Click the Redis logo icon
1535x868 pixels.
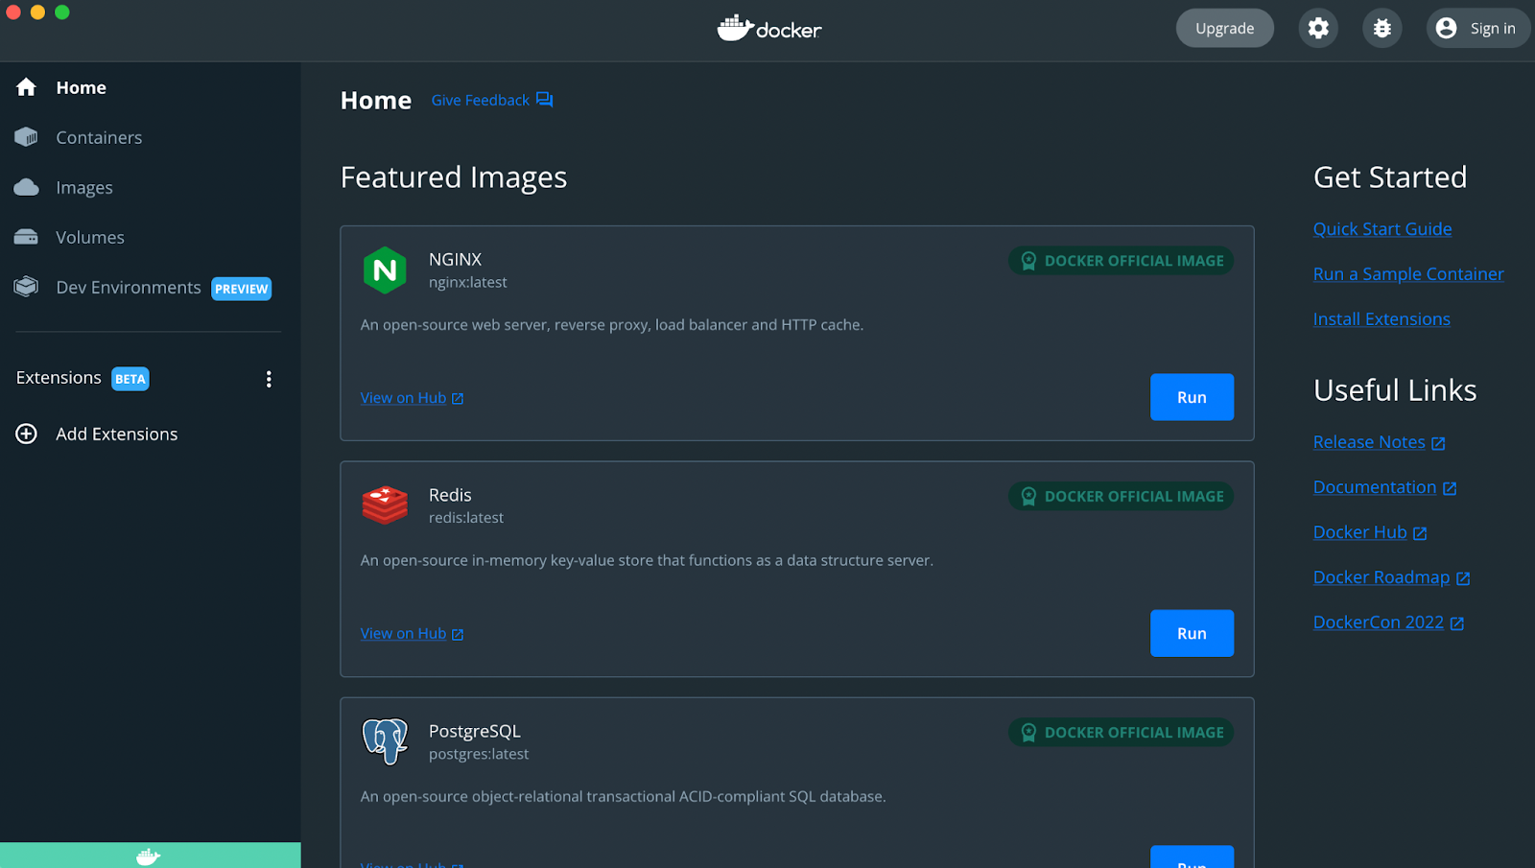[385, 505]
